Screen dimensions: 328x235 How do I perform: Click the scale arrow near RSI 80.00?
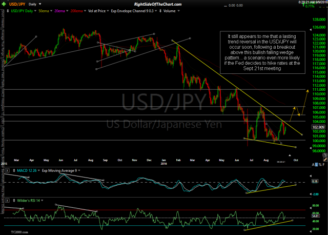pyautogui.click(x=311, y=209)
